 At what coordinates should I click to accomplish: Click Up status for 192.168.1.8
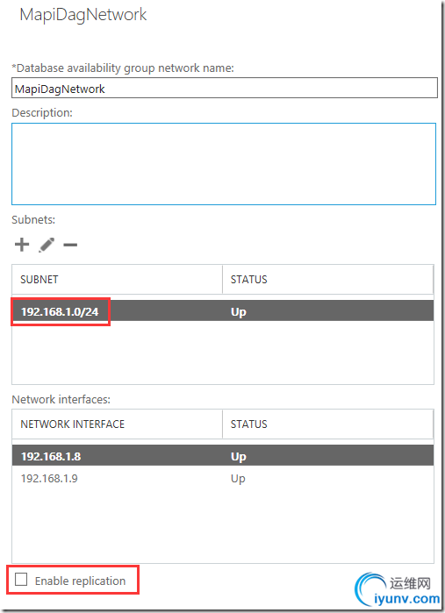tap(239, 456)
